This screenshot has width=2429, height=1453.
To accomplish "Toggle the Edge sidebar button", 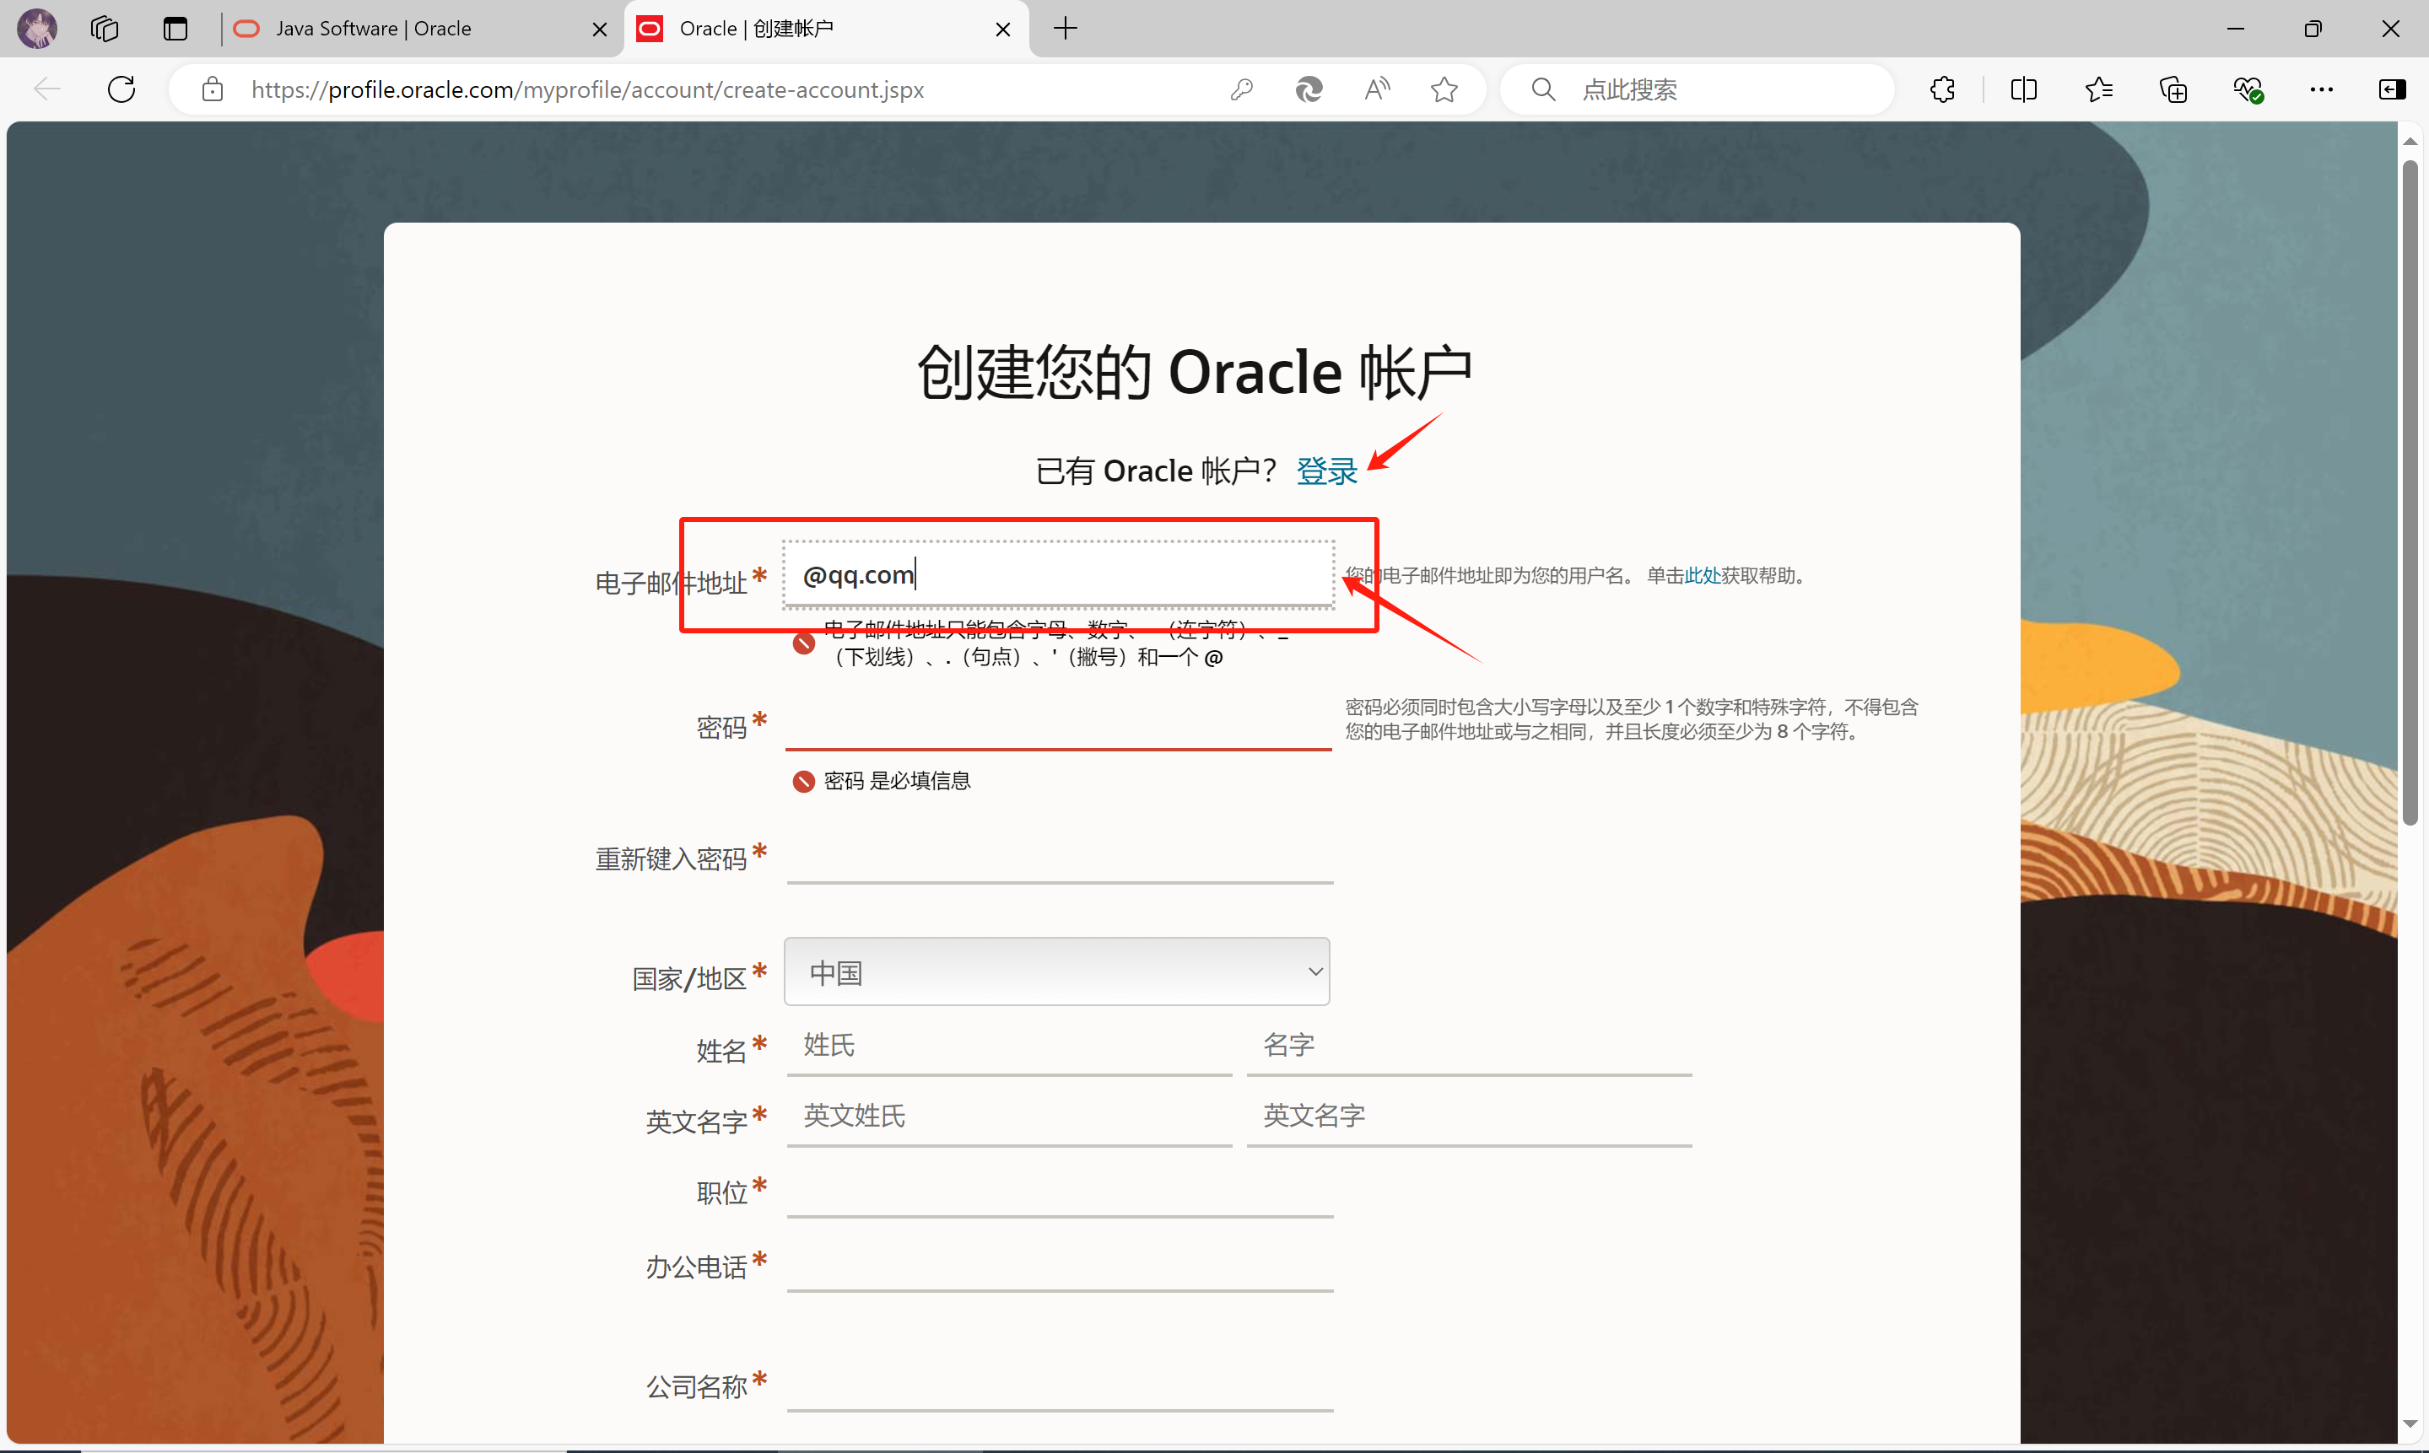I will [2391, 89].
